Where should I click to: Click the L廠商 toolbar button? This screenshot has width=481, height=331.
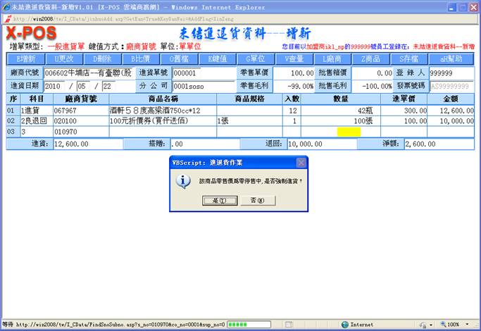332,59
